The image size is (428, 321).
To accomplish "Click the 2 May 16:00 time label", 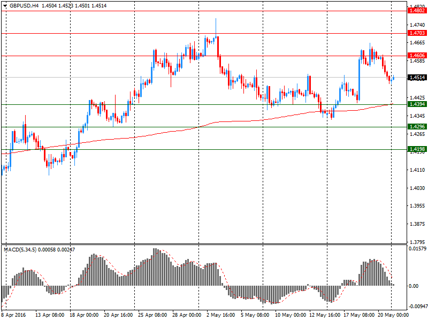I will (x=220, y=315).
